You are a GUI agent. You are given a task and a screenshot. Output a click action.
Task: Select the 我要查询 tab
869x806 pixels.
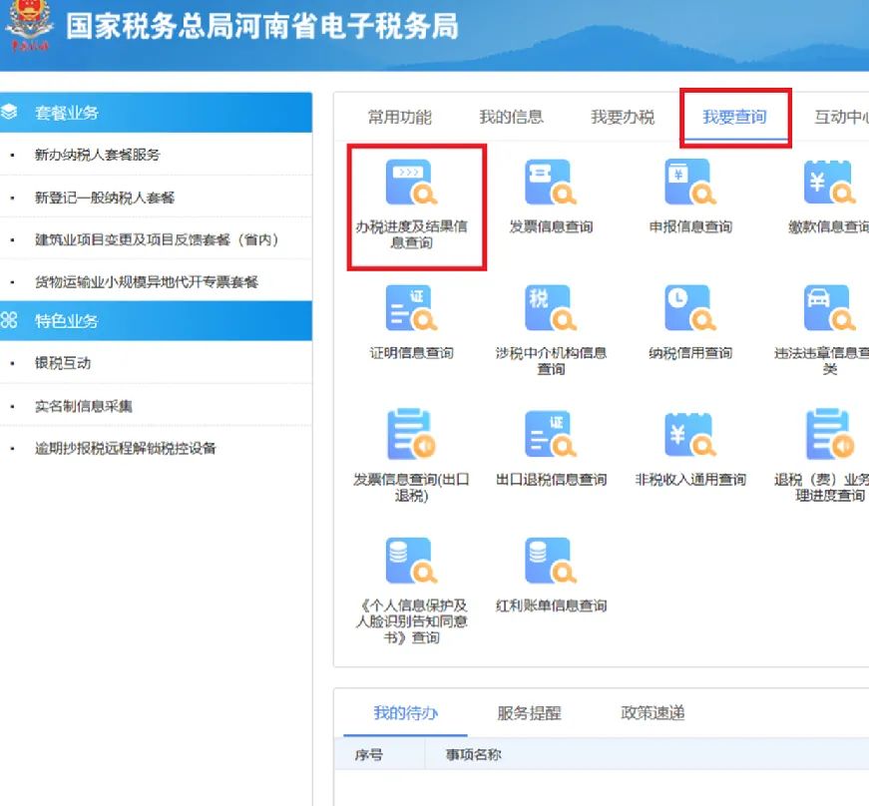pos(734,117)
